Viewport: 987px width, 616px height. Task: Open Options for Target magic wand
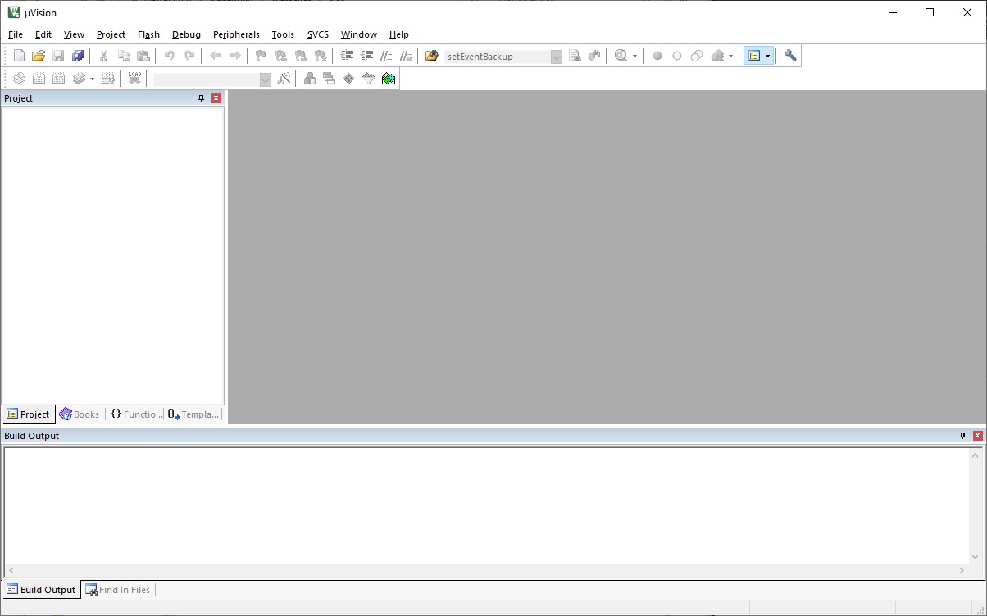[x=284, y=79]
